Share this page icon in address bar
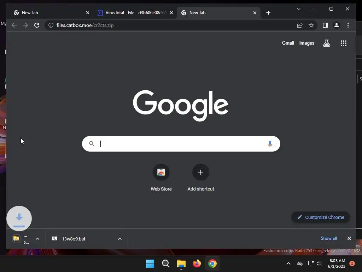 click(300, 25)
